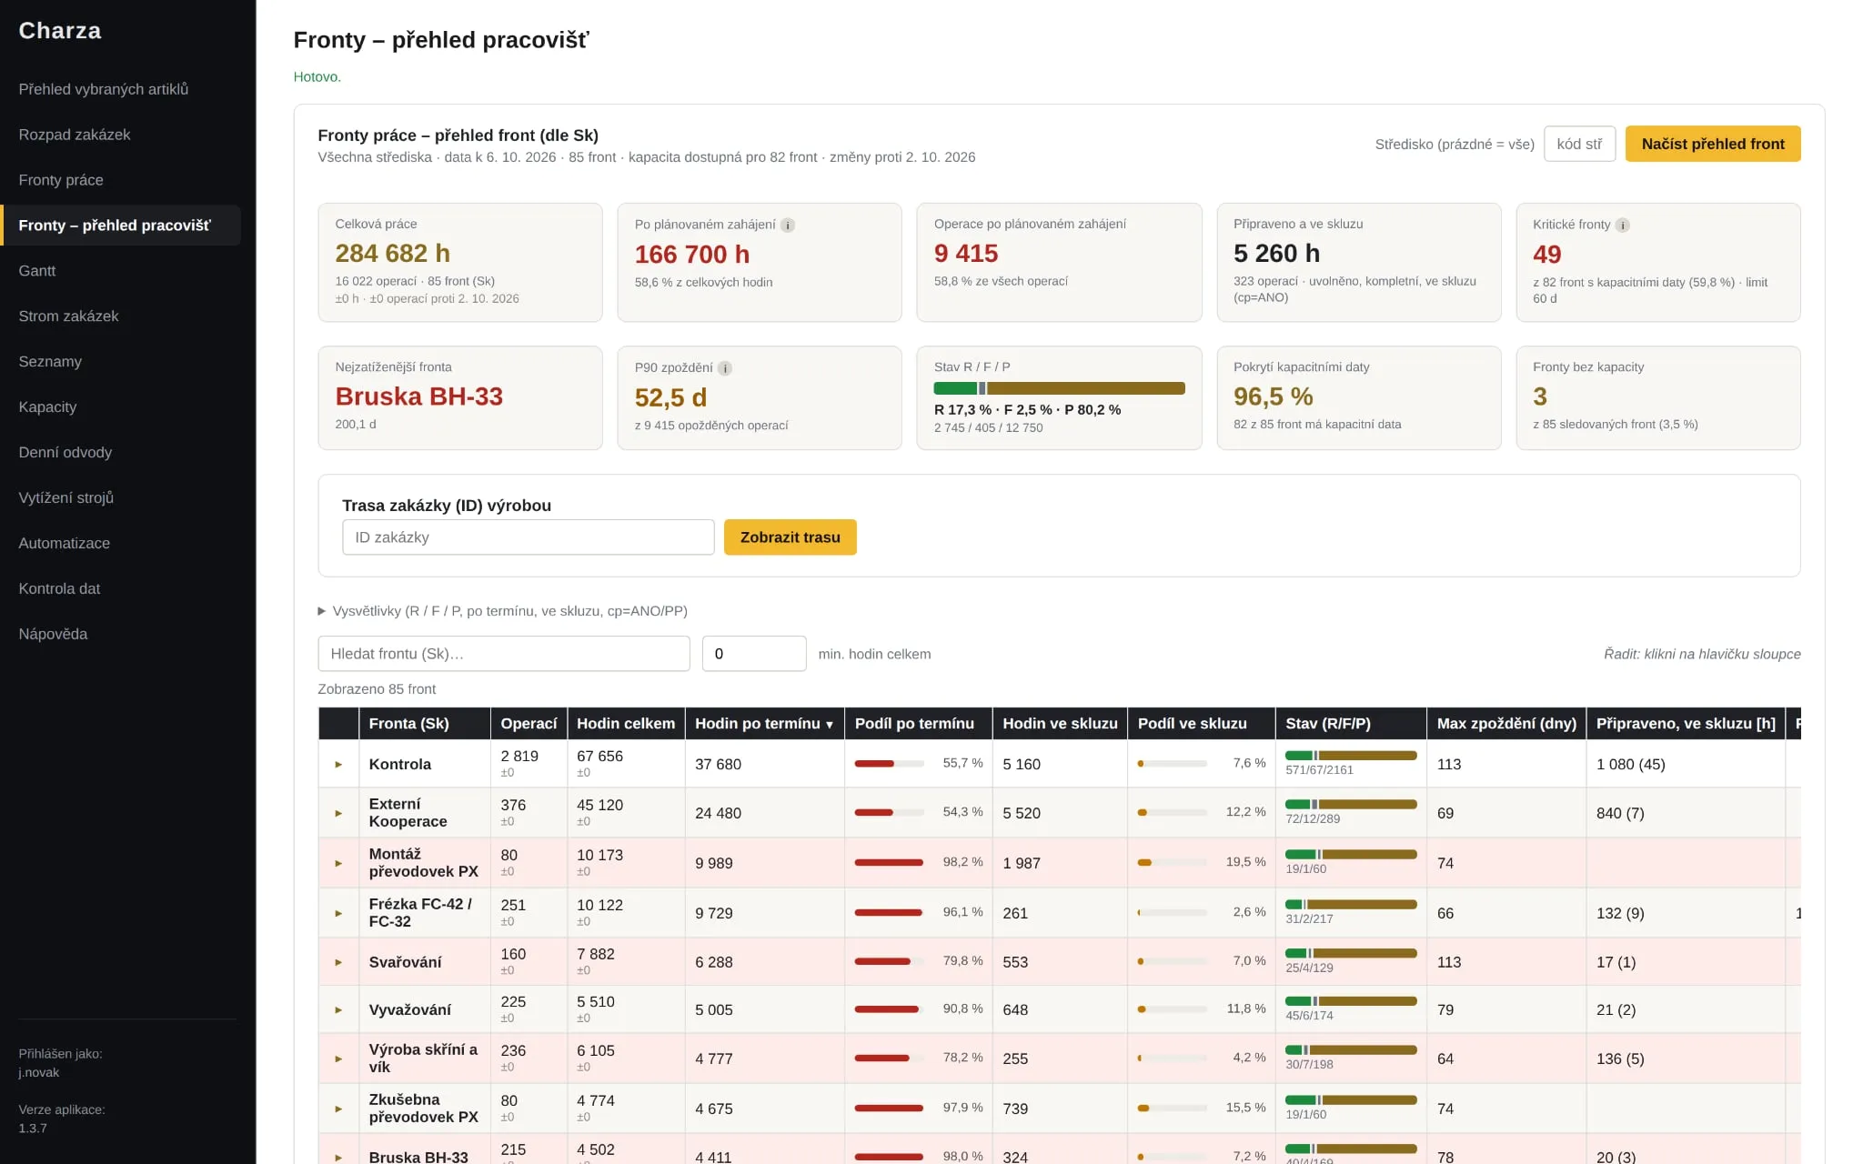The image size is (1863, 1164).
Task: Focus the kód stř input field
Action: (x=1579, y=144)
